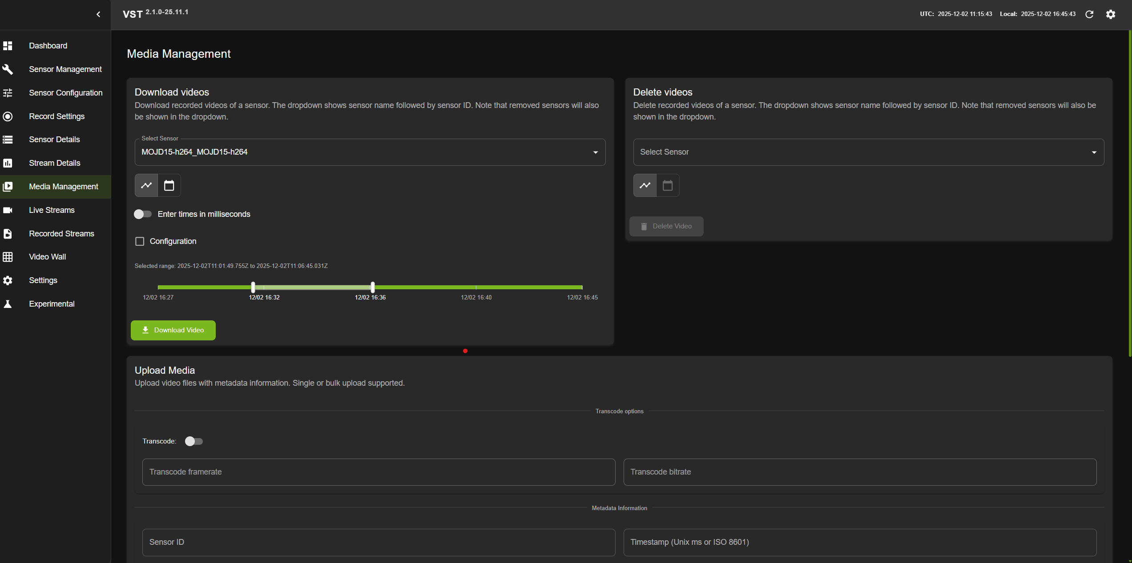Image resolution: width=1132 pixels, height=563 pixels.
Task: Click the Dashboard grid icon in the sidebar
Action: click(x=8, y=46)
